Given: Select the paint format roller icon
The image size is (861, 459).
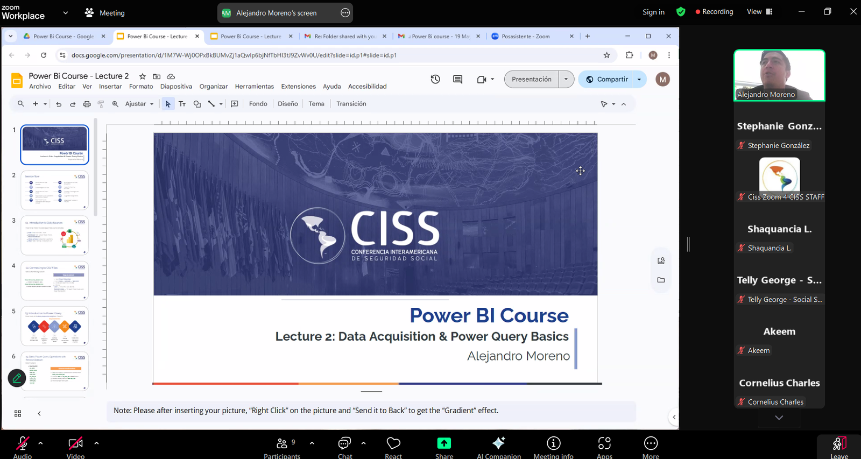Looking at the screenshot, I should [101, 104].
